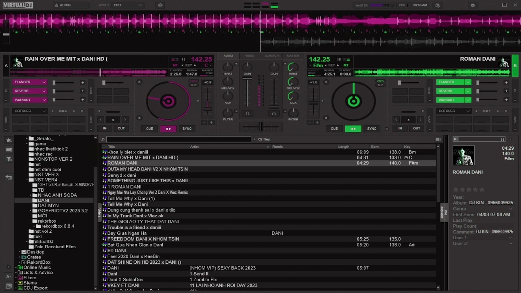521x293 pixels.
Task: Click the loop double arrow on deck B
Action: (420, 120)
